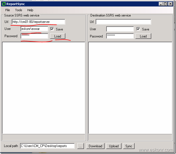This screenshot has height=154, width=176.
Task: Click the destination User field
Action: point(120,29)
